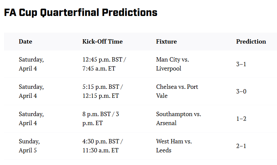Click the date cell in the Man City row
The image size is (277, 165).
click(x=31, y=64)
